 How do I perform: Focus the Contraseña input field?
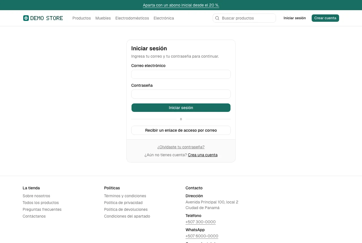[181, 94]
